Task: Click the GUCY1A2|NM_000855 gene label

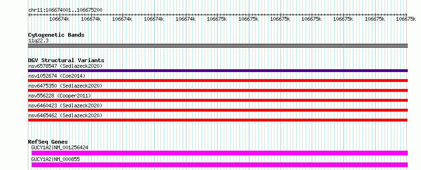Action: click(x=55, y=160)
